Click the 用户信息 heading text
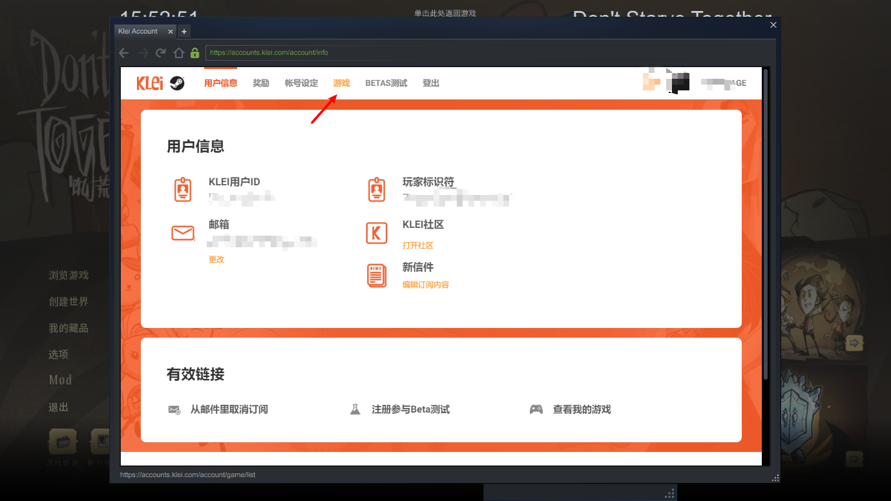Viewport: 891px width, 501px height. pos(196,147)
